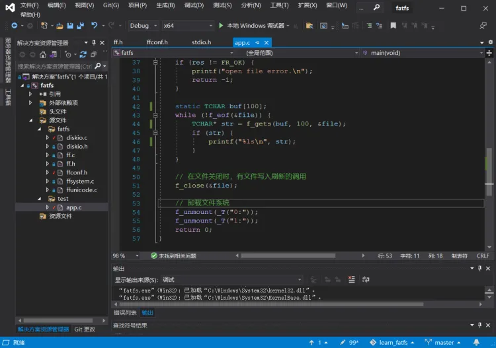Collapse the code block at line 43
Screen dimensions: 496x348
[x=156, y=115]
